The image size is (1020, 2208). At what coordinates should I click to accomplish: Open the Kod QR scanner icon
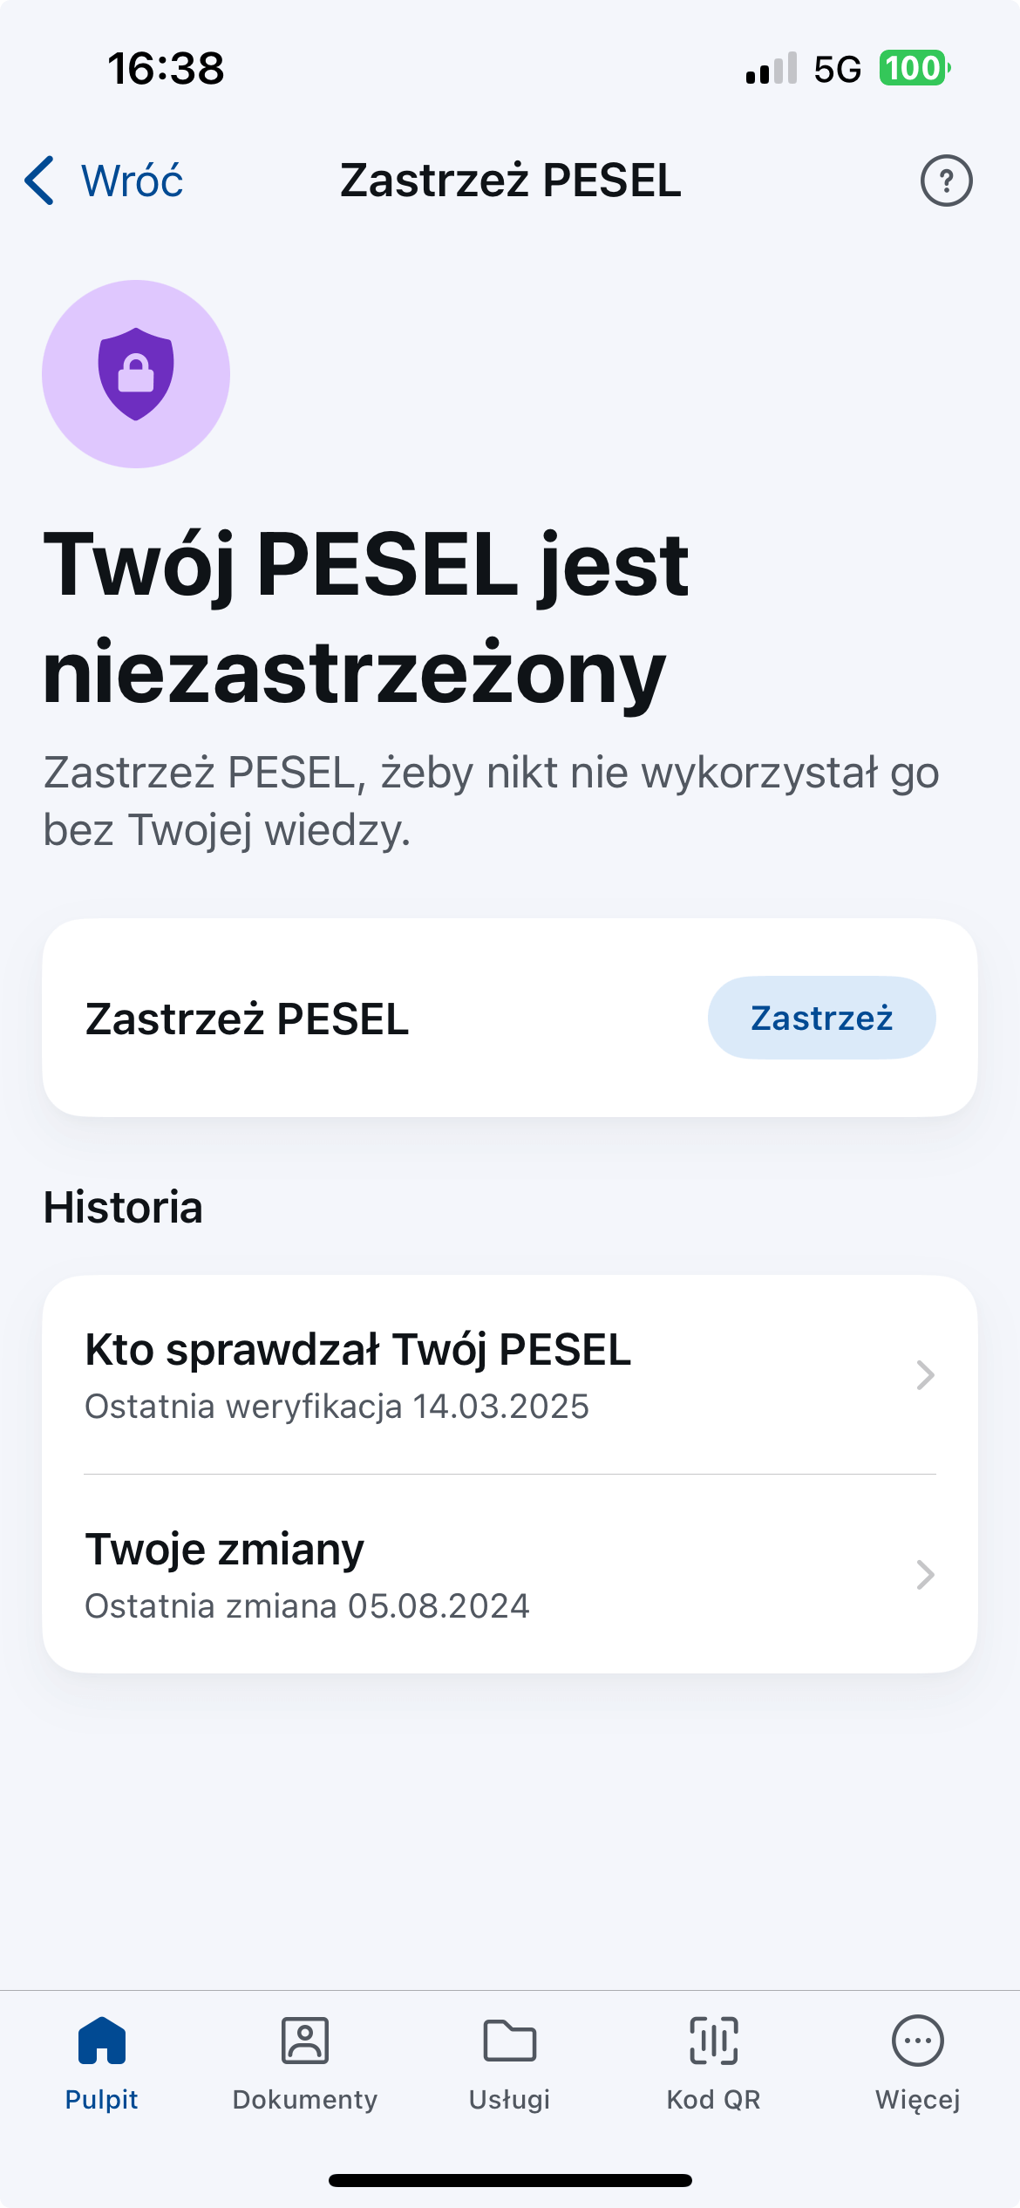713,2041
